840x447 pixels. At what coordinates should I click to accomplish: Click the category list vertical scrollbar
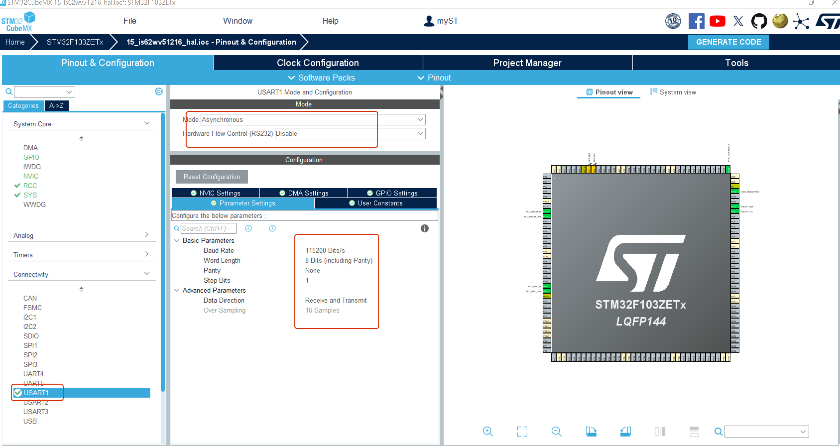tap(163, 253)
